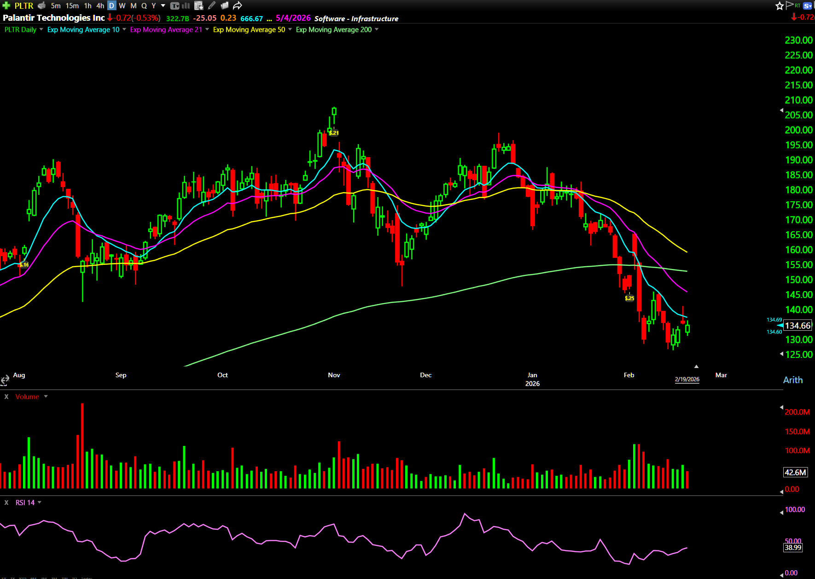Click the bar chart type icon

pyautogui.click(x=186, y=6)
